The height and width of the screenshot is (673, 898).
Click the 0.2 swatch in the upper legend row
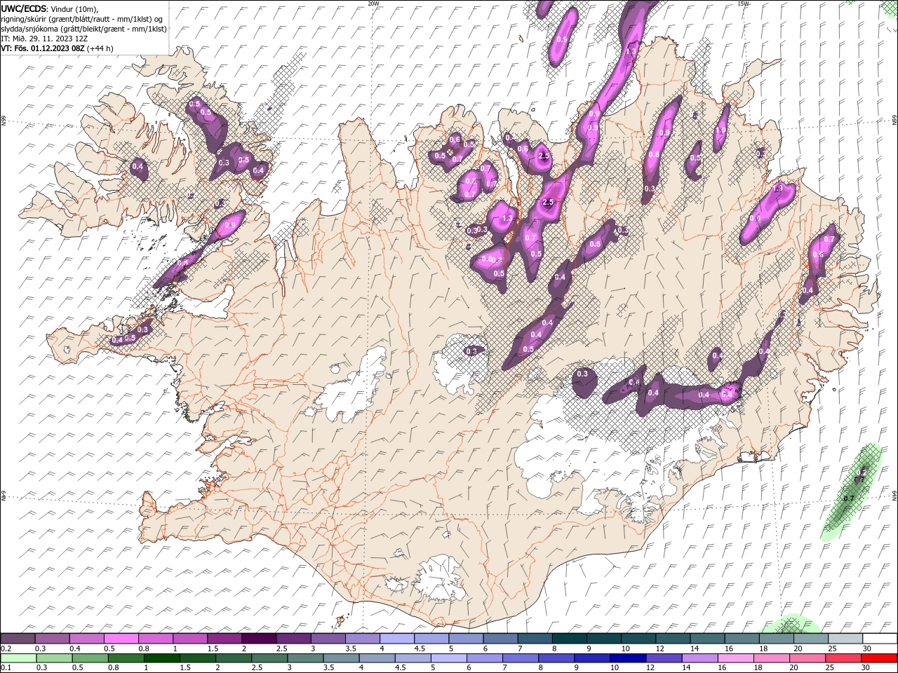tap(18, 639)
